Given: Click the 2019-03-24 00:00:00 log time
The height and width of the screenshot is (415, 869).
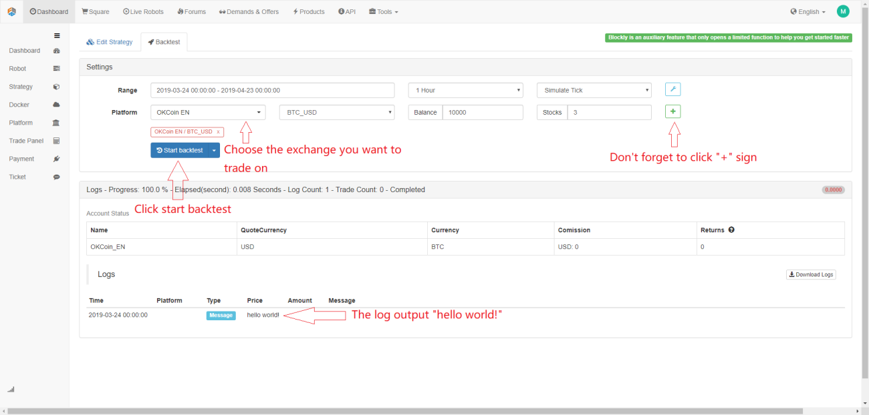Looking at the screenshot, I should point(118,315).
